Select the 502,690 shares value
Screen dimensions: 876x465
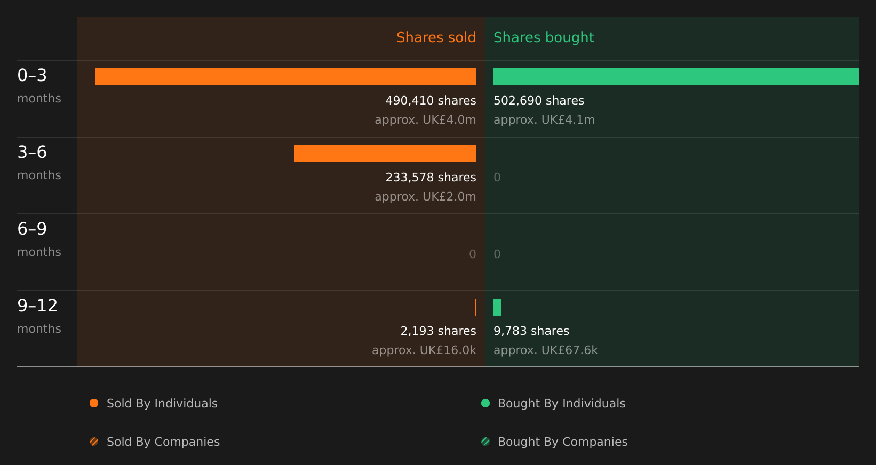(x=539, y=100)
